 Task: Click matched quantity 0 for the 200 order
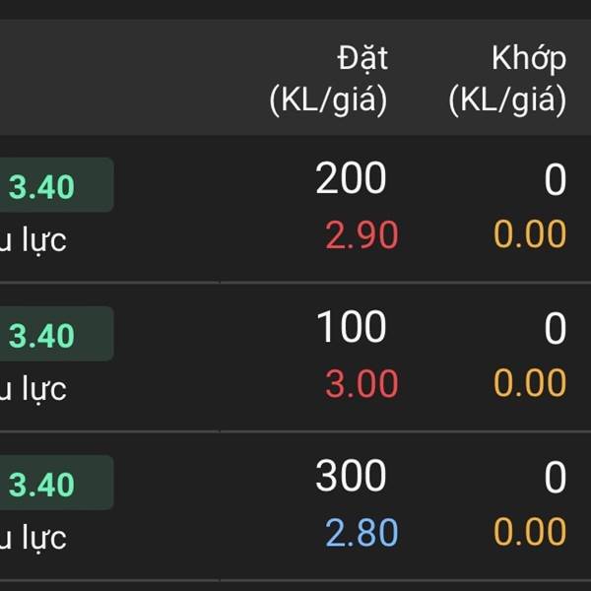click(x=556, y=181)
